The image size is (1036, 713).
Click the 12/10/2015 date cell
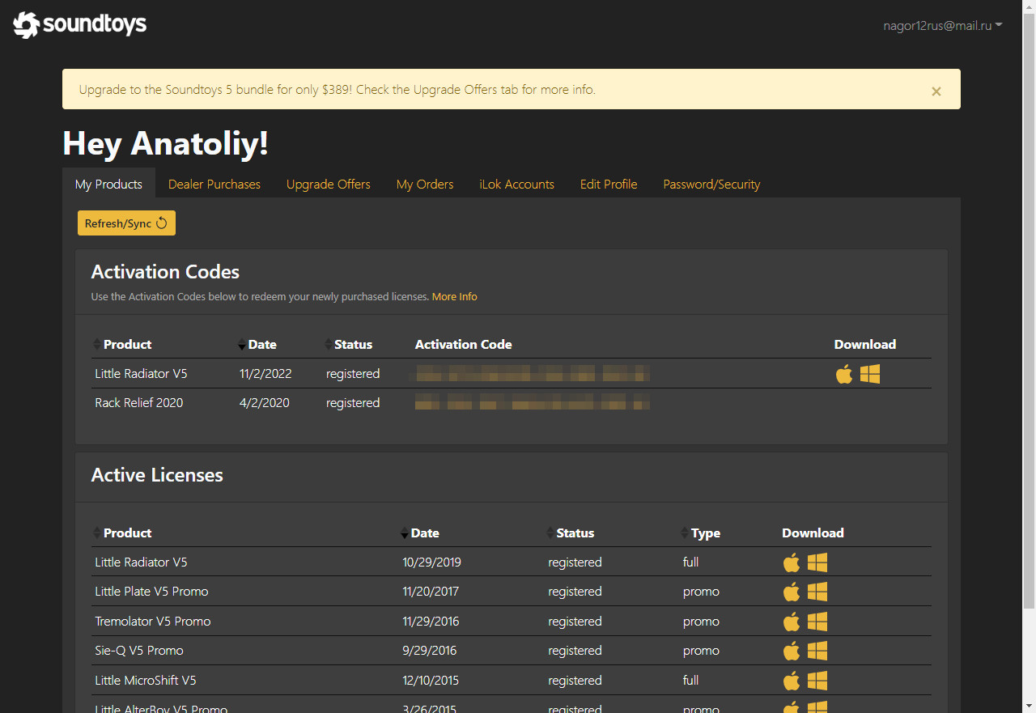click(431, 681)
